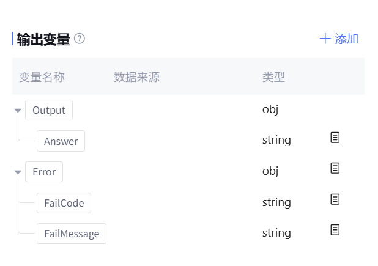This screenshot has width=378, height=266.
Task: Click the FailCode variable name field
Action: click(64, 202)
